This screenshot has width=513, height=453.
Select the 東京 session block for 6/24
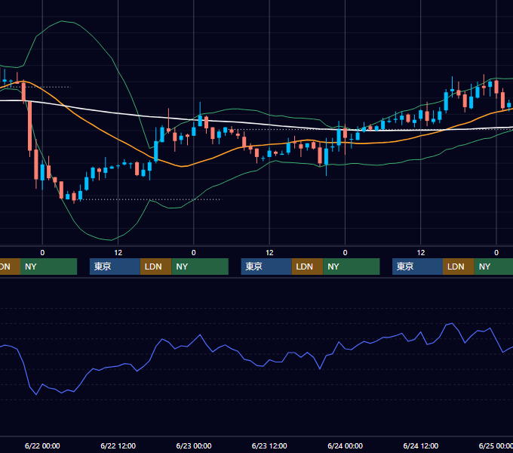click(x=417, y=267)
